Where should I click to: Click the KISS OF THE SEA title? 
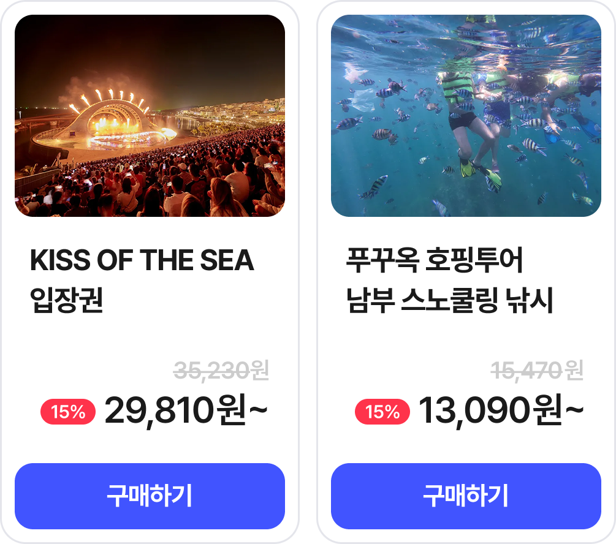point(142,260)
